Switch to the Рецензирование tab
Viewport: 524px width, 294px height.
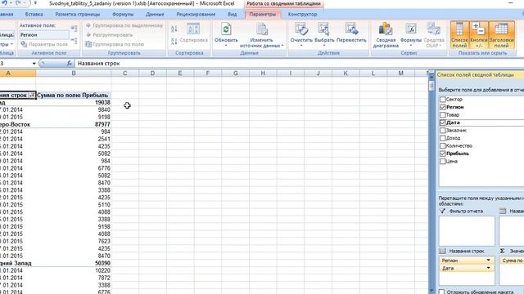click(196, 15)
